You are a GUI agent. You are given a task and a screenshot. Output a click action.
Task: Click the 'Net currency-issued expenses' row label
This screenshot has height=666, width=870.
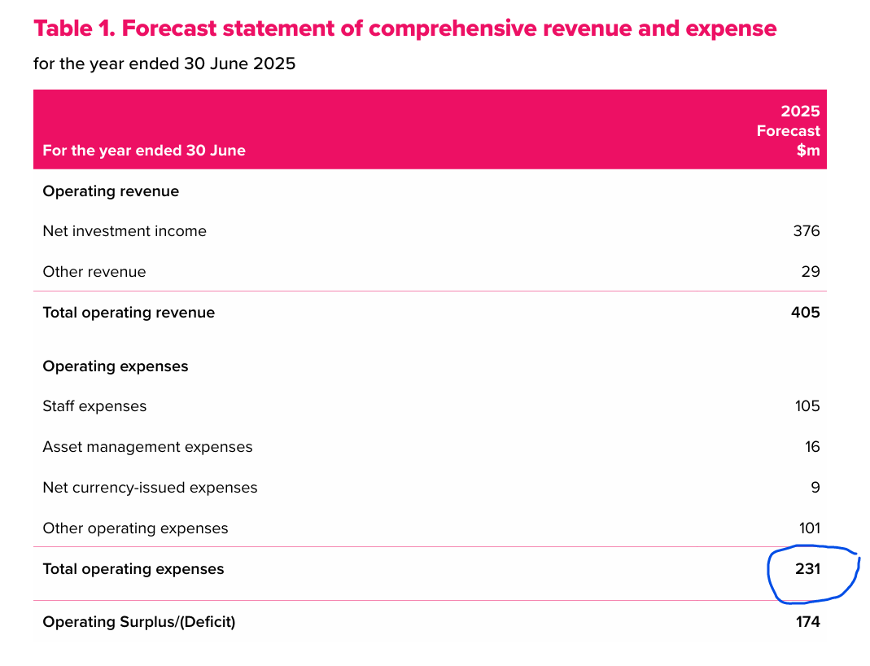tap(150, 488)
